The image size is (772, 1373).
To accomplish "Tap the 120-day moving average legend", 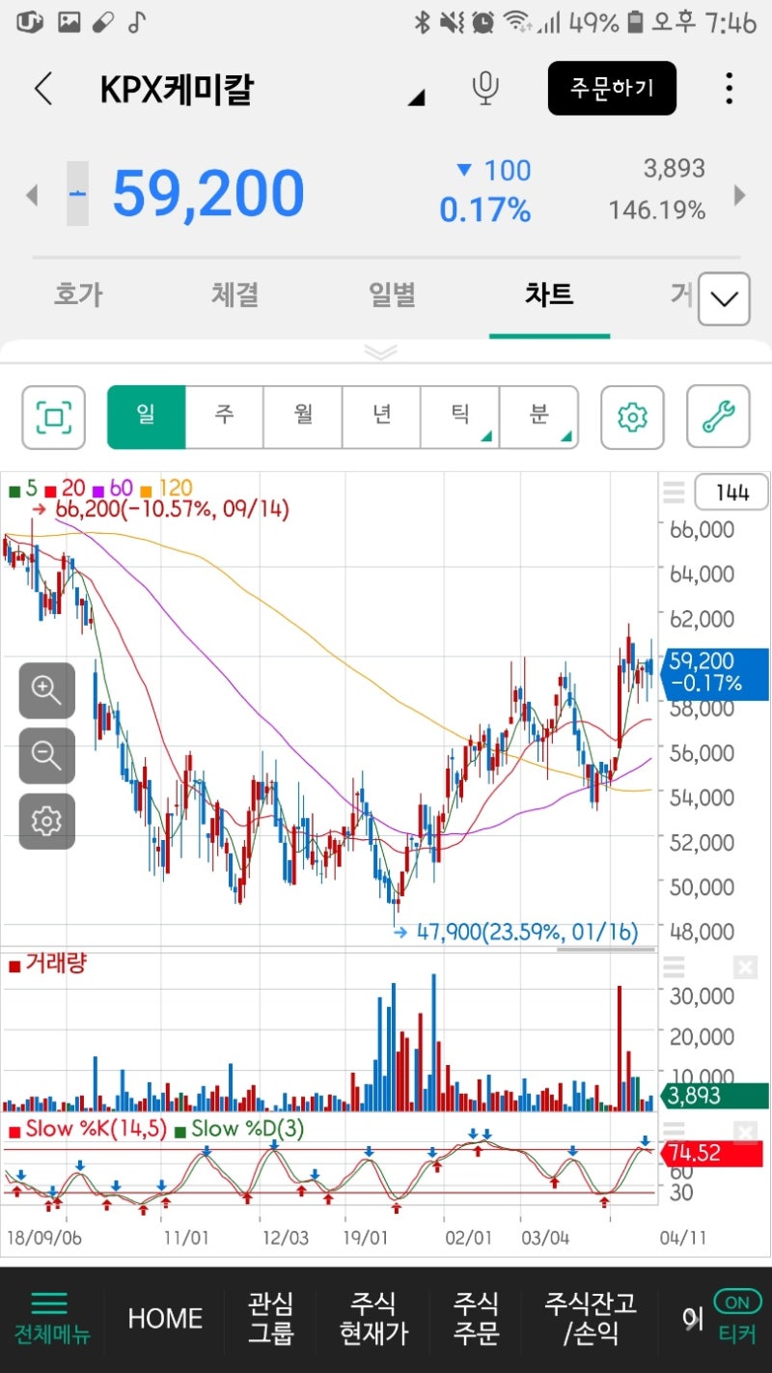I will [168, 490].
